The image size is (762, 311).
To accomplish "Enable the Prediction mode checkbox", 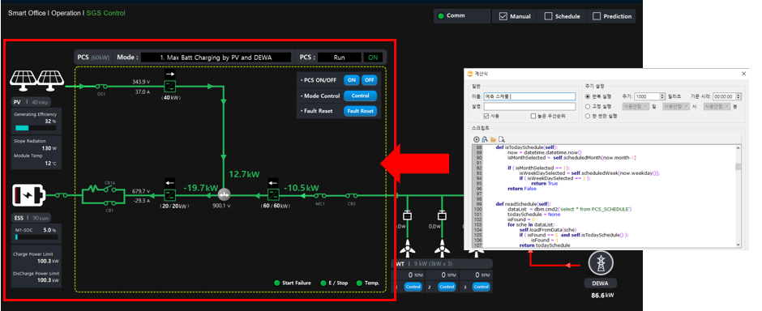I will 597,16.
